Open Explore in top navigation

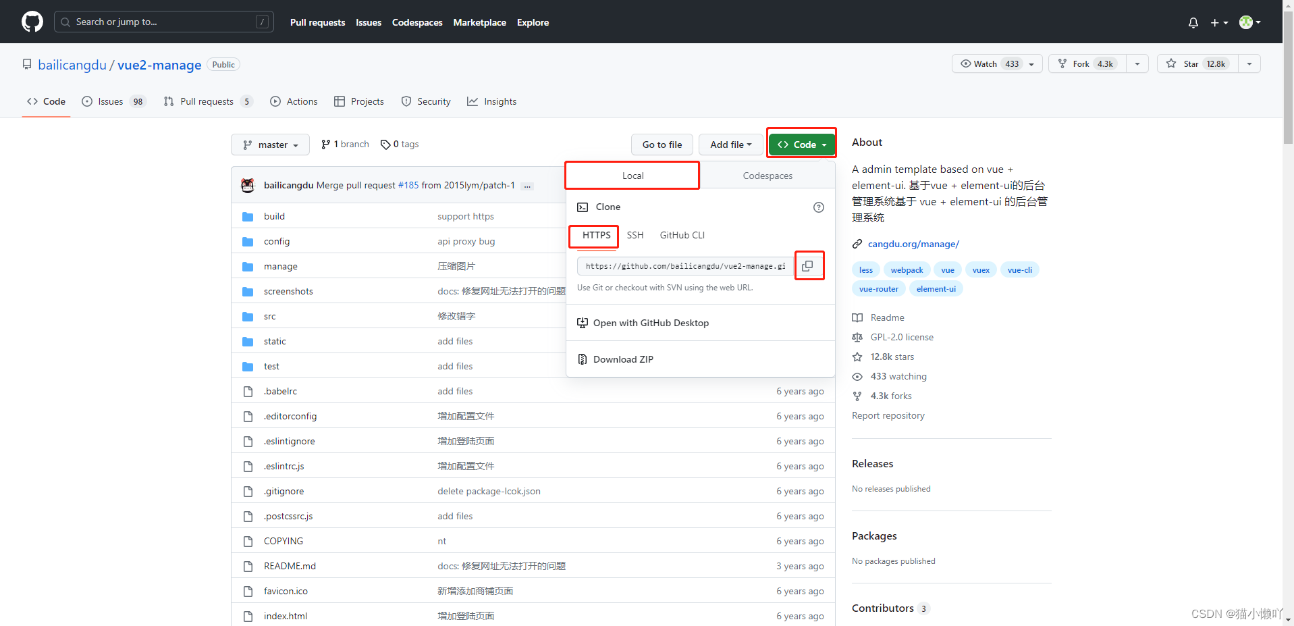coord(533,22)
